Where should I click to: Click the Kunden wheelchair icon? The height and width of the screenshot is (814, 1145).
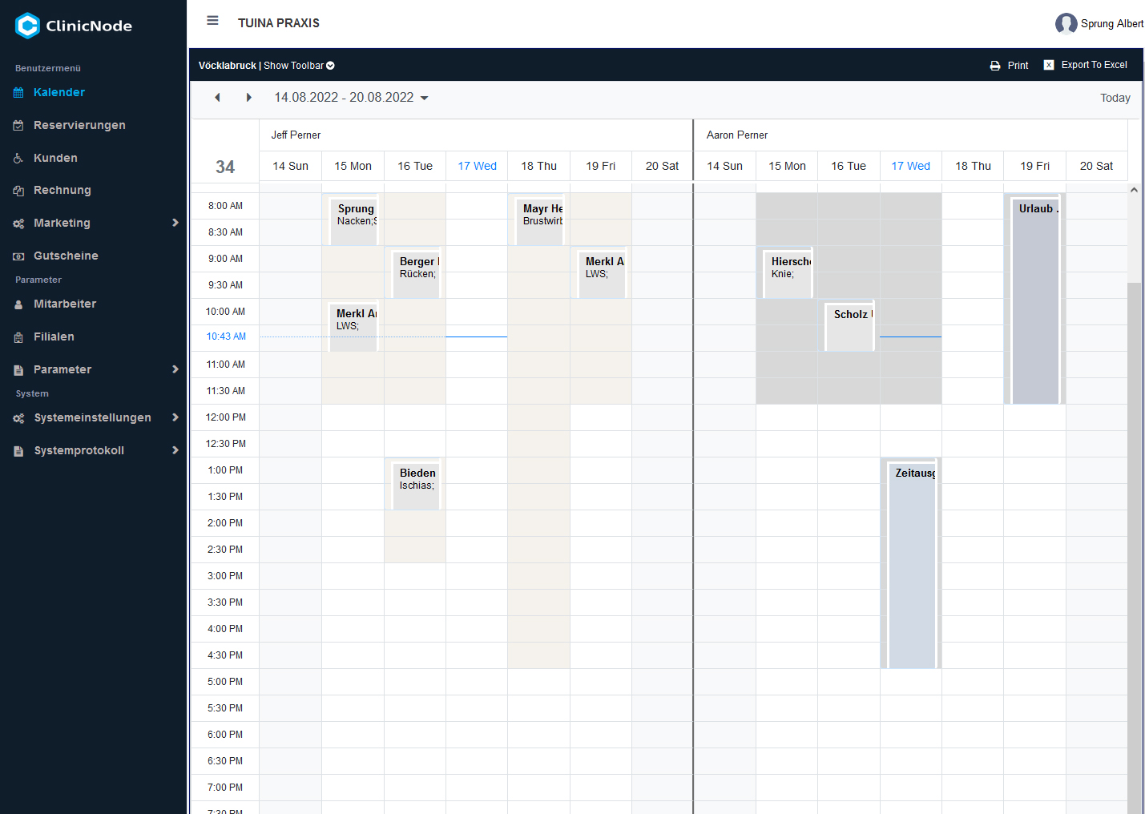coord(18,159)
